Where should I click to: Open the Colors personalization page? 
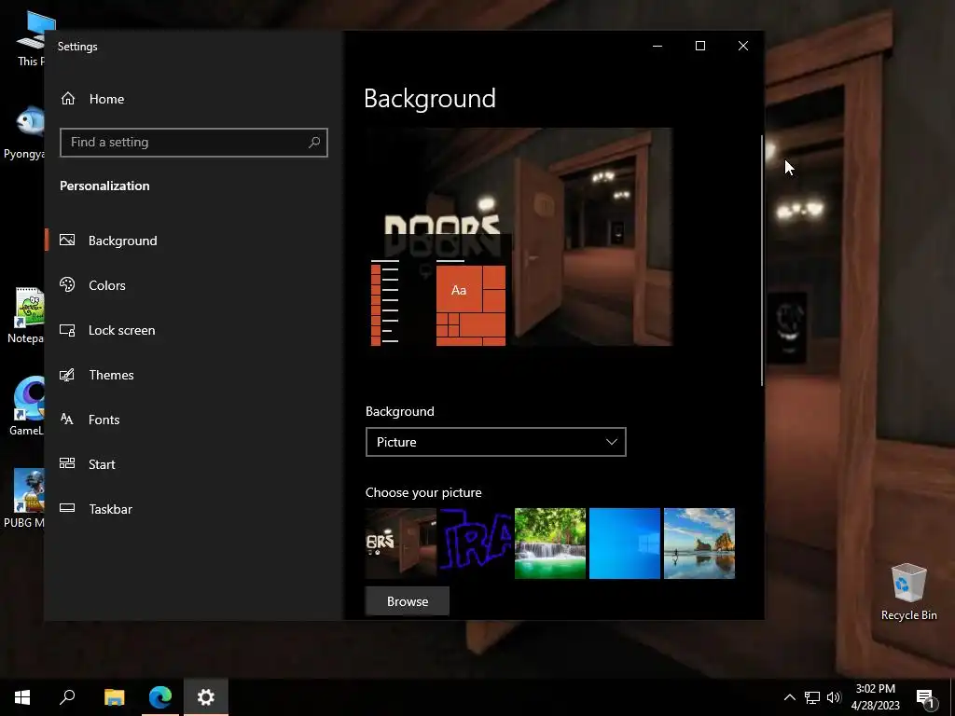(x=195, y=285)
